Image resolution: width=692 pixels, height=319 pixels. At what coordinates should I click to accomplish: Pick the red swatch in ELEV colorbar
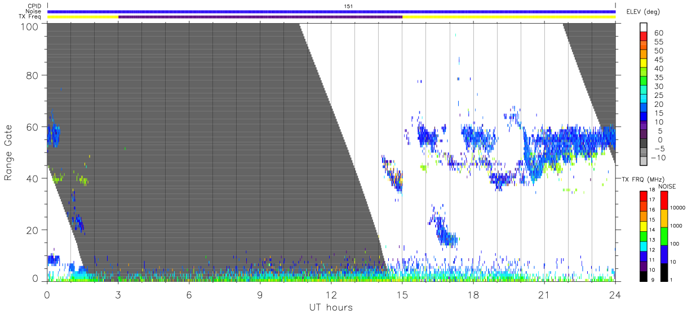644,35
